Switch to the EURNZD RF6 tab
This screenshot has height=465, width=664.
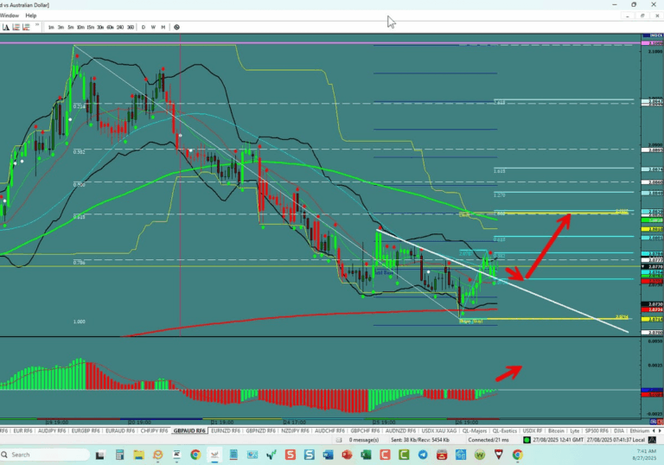(226, 430)
